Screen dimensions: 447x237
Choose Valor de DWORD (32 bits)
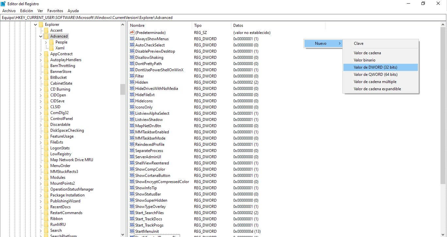point(381,67)
